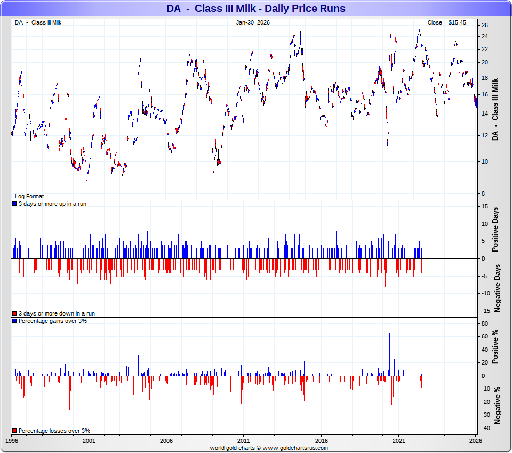Select the 1996 year label on the x-axis
The width and height of the screenshot is (512, 453).
click(12, 441)
